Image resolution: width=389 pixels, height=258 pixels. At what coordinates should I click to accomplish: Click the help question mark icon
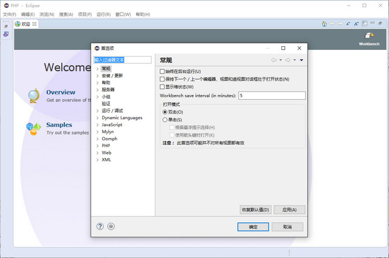100,226
